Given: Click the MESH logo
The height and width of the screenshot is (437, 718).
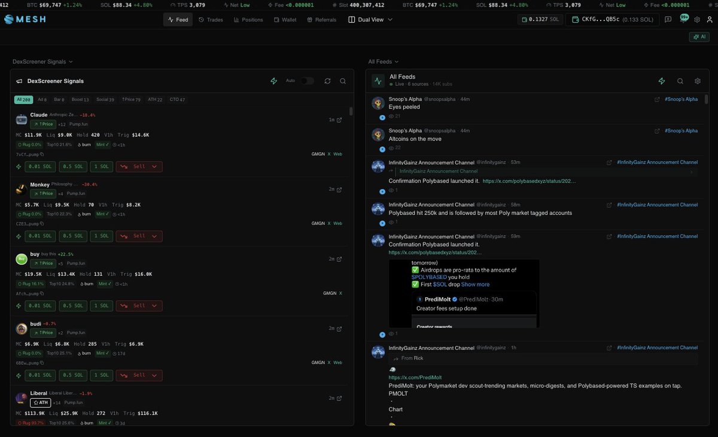Looking at the screenshot, I should click(25, 19).
